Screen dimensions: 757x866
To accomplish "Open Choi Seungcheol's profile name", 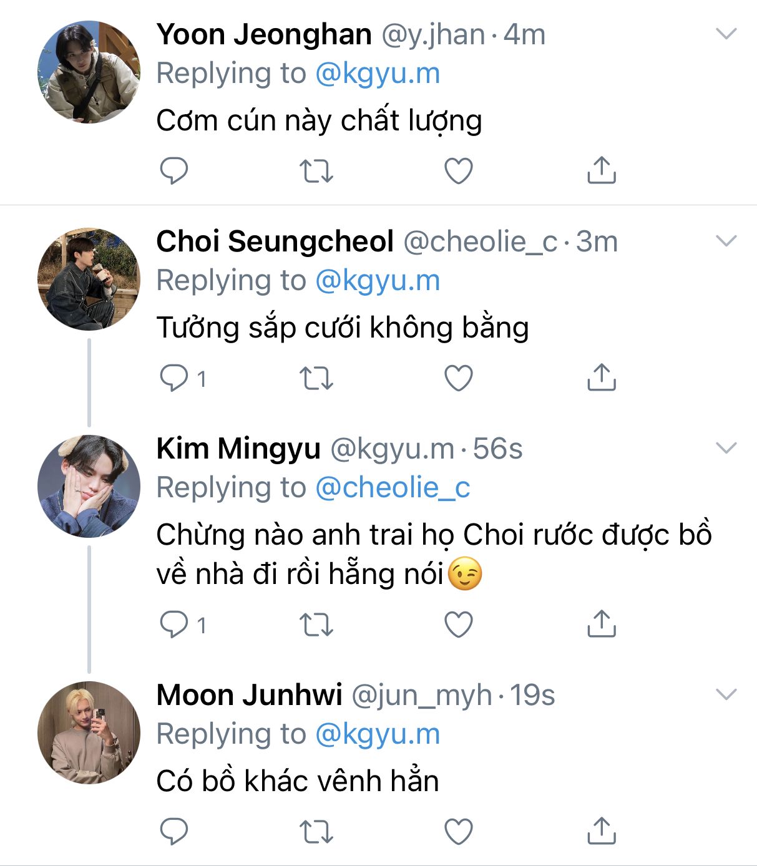I will point(275,241).
